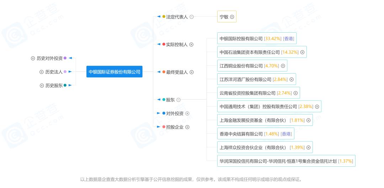Click blue arrow next to 控股企业

159,127
